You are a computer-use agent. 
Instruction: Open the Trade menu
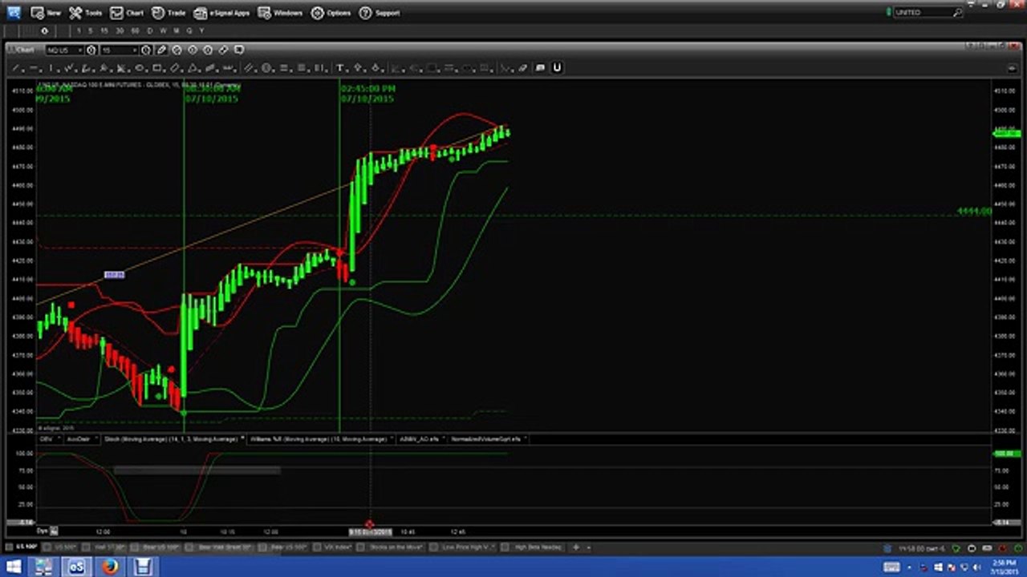(168, 13)
